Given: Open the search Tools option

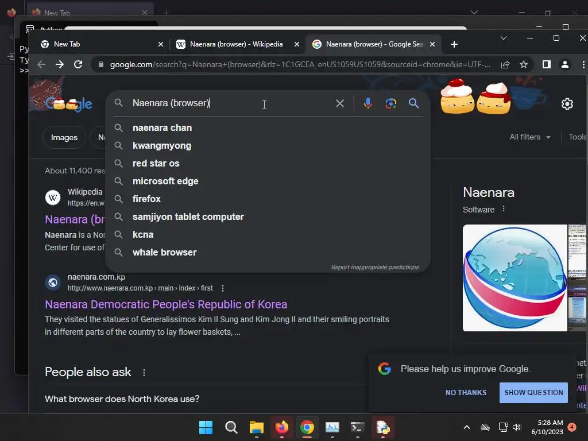Looking at the screenshot, I should point(578,137).
